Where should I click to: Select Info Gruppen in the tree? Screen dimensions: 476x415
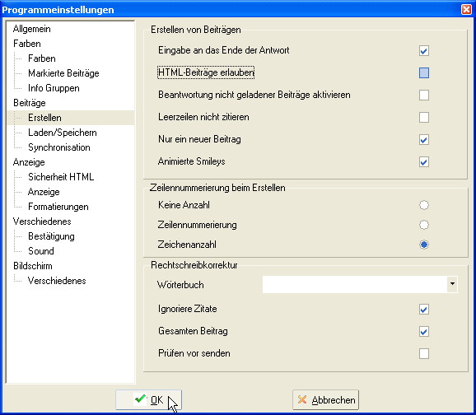pyautogui.click(x=54, y=88)
